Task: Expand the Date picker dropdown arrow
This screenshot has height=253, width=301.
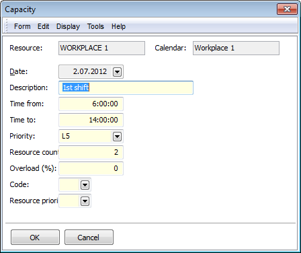Action: [117, 72]
